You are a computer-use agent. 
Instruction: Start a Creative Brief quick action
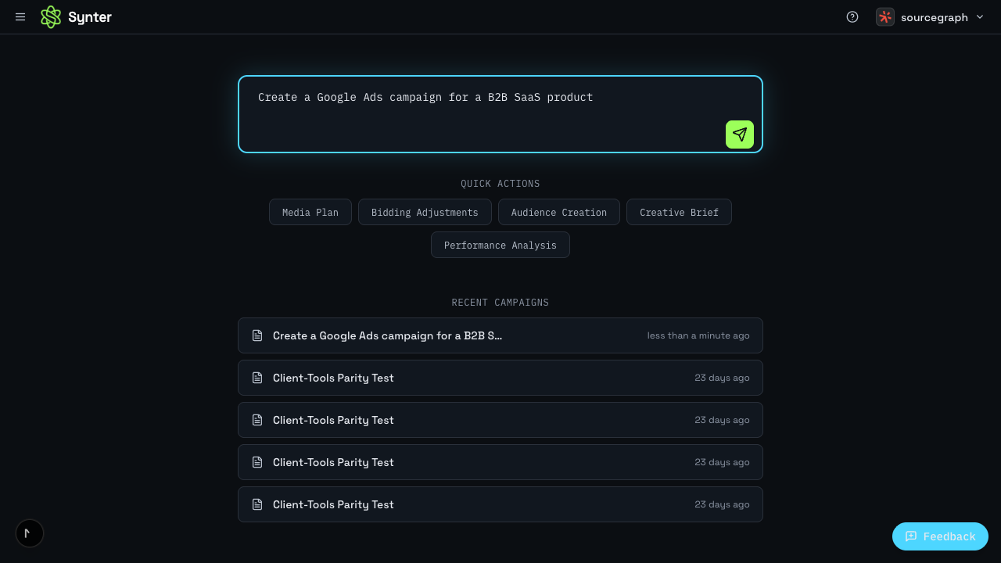click(x=679, y=212)
